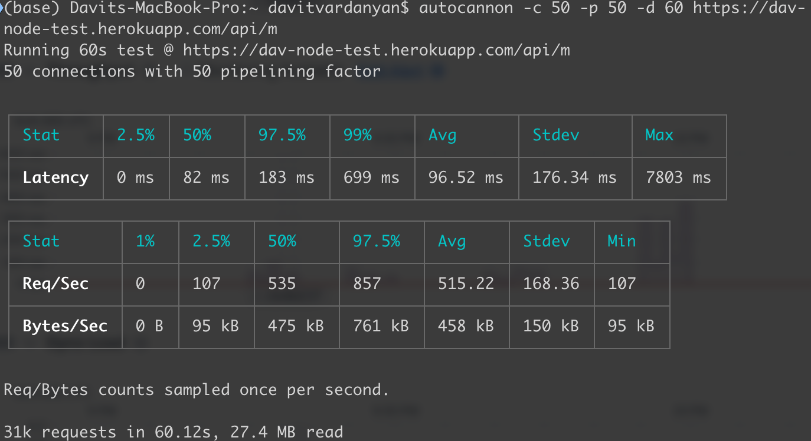811x441 pixels.
Task: Click the 99% column header
Action: [x=358, y=135]
